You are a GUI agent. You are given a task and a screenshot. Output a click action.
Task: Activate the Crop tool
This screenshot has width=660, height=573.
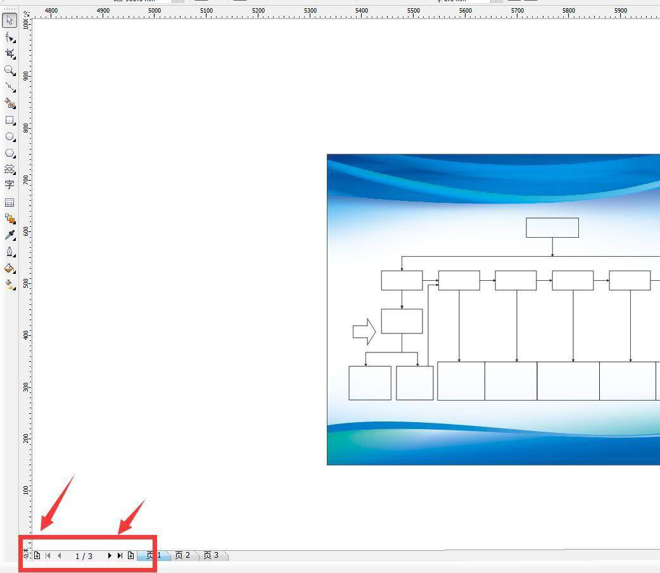pyautogui.click(x=10, y=54)
